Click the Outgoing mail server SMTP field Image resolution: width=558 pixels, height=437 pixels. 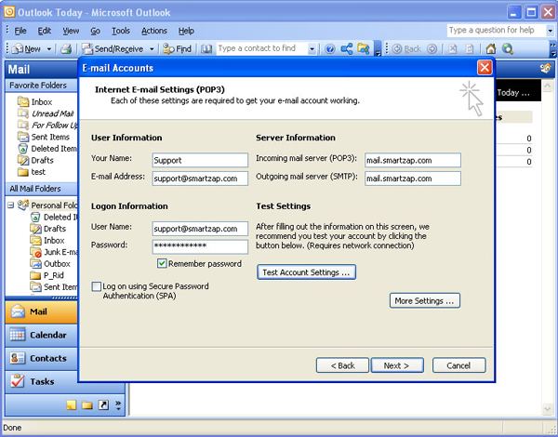pyautogui.click(x=413, y=179)
